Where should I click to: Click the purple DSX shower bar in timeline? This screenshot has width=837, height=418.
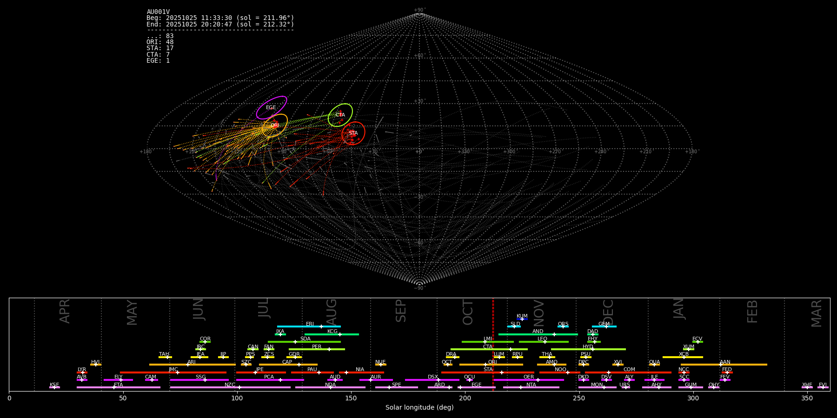pos(432,380)
